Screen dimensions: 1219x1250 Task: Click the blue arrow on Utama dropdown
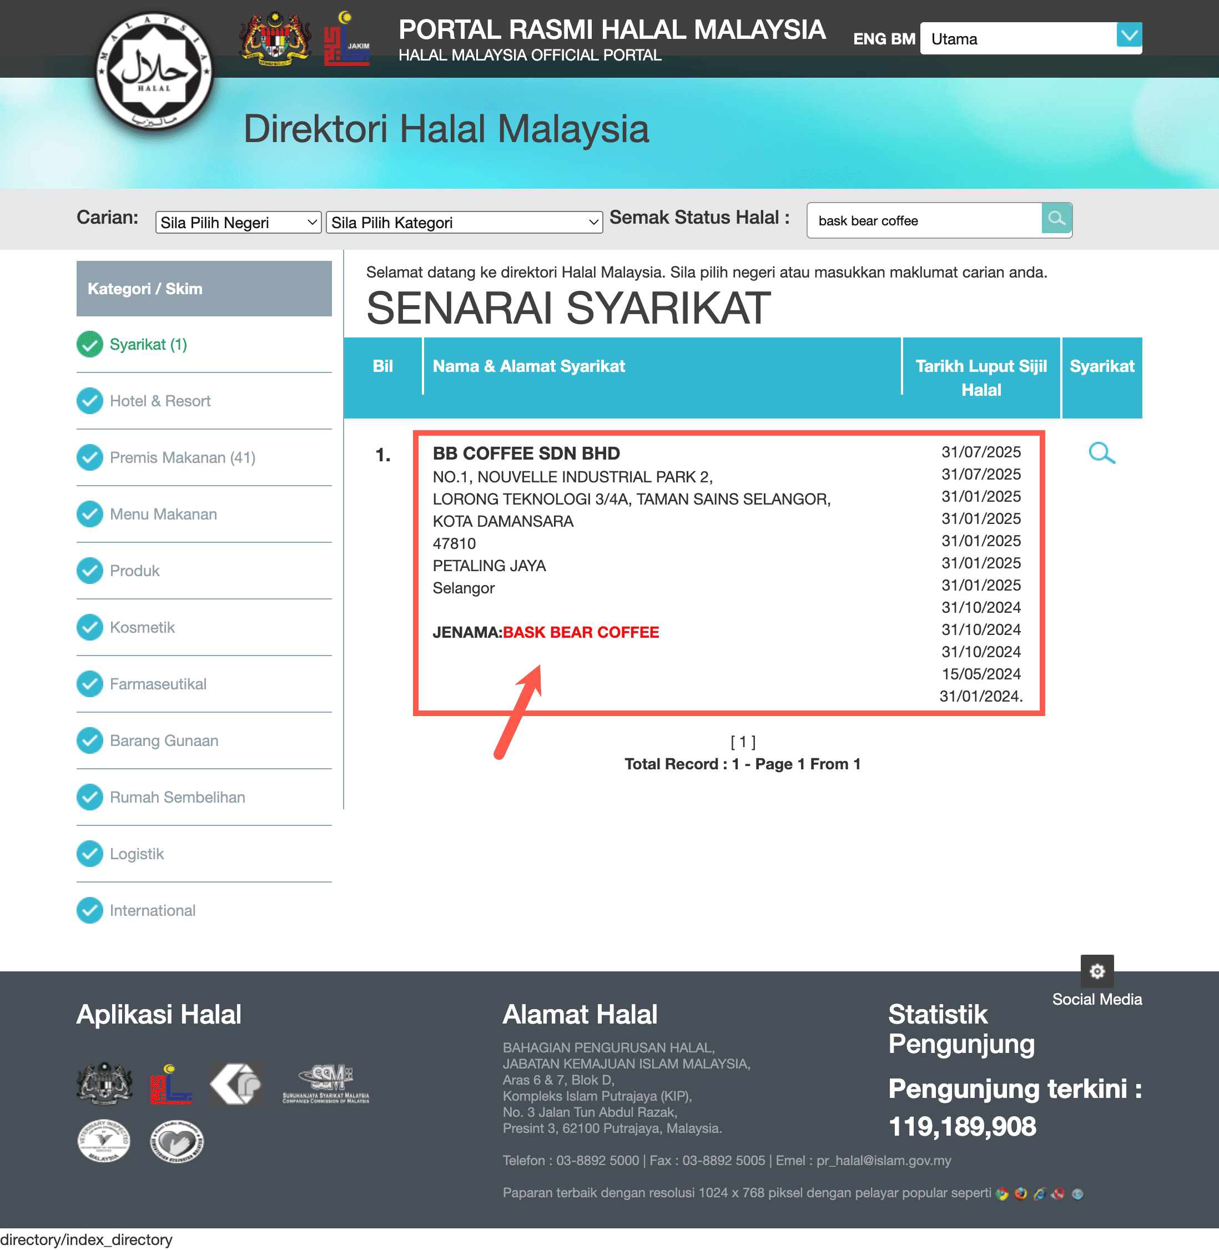tap(1129, 34)
